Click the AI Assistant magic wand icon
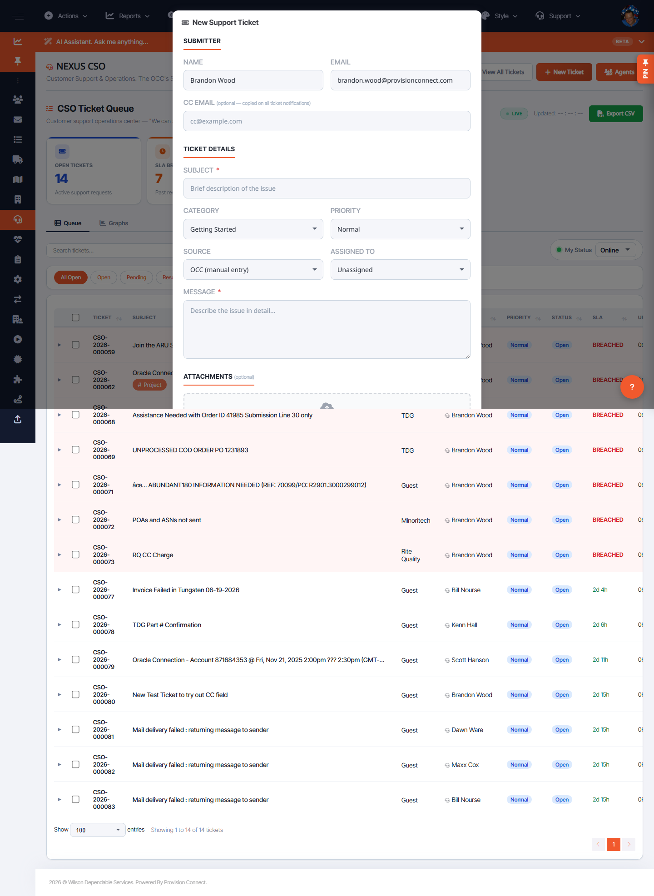The height and width of the screenshot is (896, 654). [48, 42]
